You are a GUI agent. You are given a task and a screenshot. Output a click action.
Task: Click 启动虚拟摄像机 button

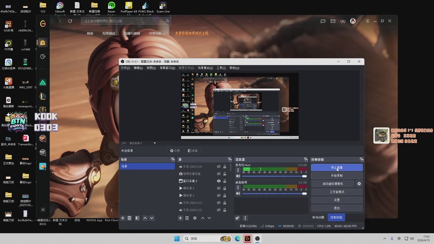pos(333,184)
